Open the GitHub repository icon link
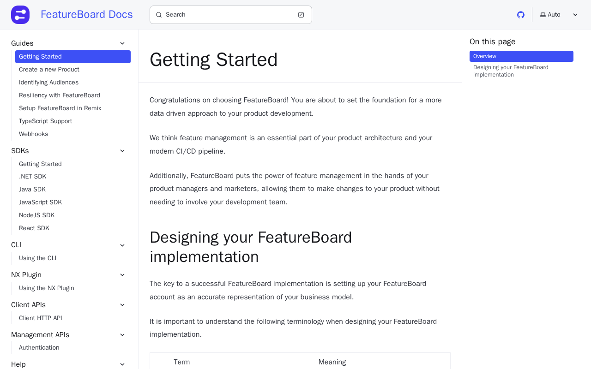 521,15
